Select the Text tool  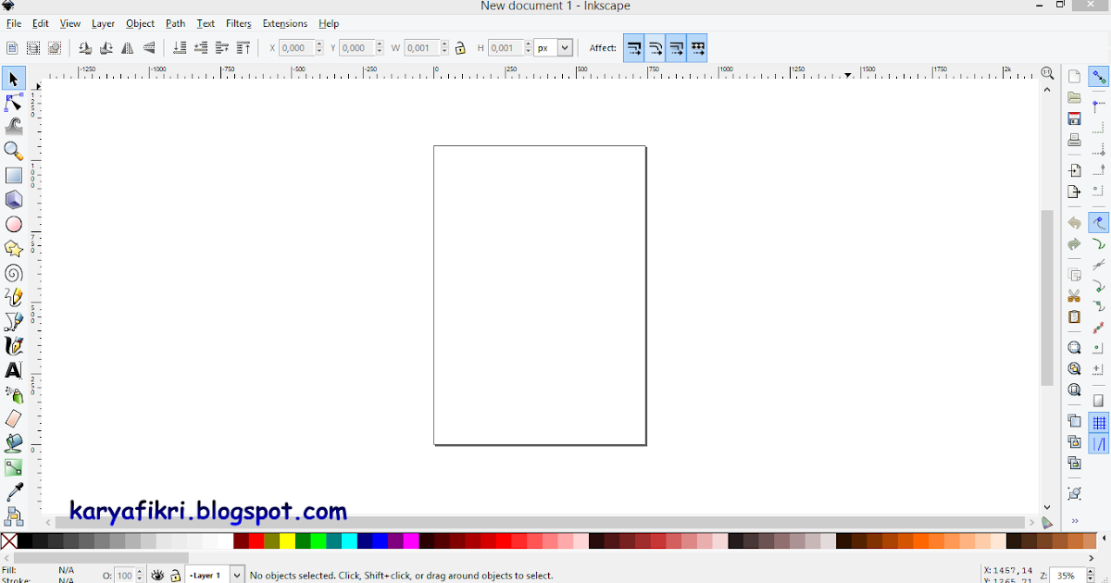tap(14, 370)
